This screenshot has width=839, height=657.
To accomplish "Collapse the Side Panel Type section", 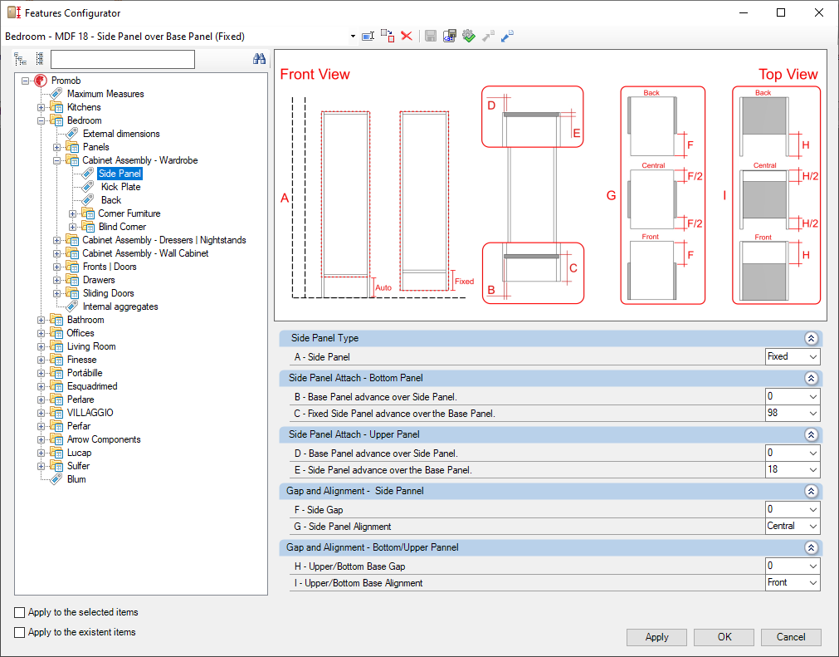I will pyautogui.click(x=811, y=338).
